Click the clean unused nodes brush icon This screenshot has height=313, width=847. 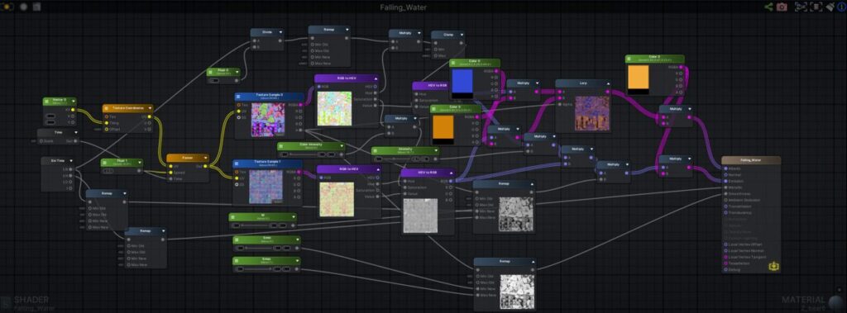click(830, 7)
